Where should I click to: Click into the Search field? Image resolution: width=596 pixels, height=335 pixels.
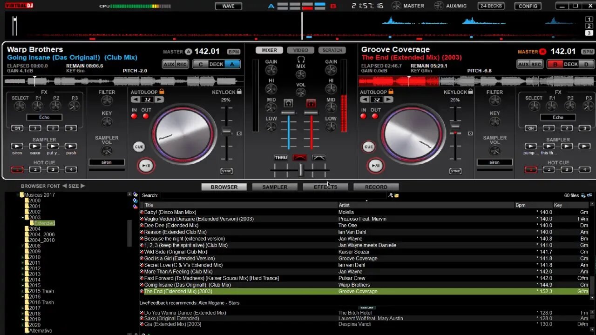(273, 195)
